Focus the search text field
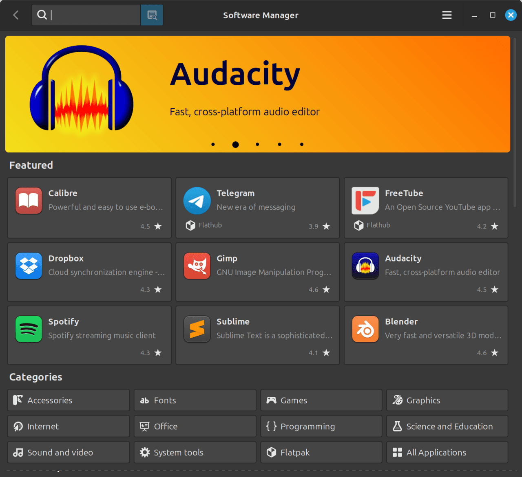 coord(86,15)
